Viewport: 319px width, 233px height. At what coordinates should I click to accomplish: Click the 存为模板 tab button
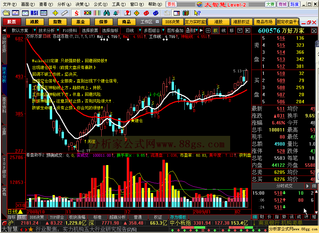point(178,217)
